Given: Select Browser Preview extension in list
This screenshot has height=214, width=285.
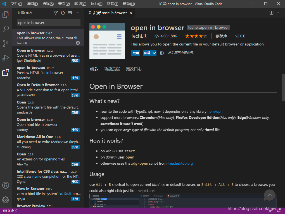Looking at the screenshot, I should pyautogui.click(x=48, y=206).
